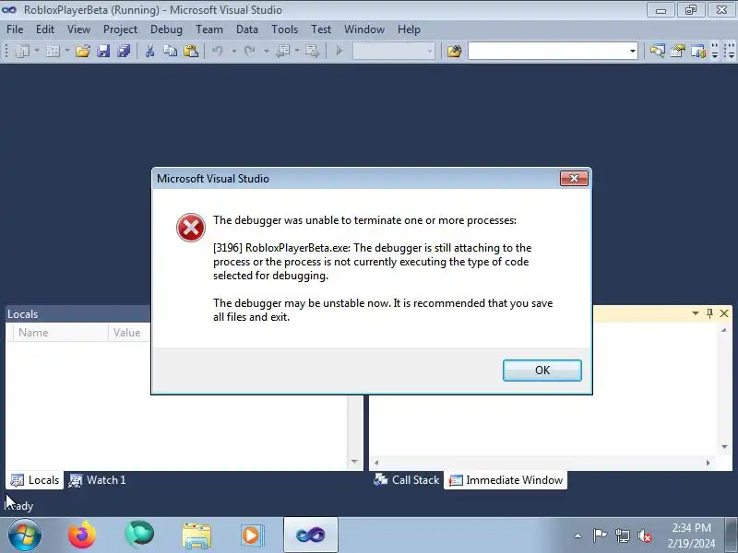The width and height of the screenshot is (738, 553).
Task: Click the Save All icon
Action: (x=124, y=51)
